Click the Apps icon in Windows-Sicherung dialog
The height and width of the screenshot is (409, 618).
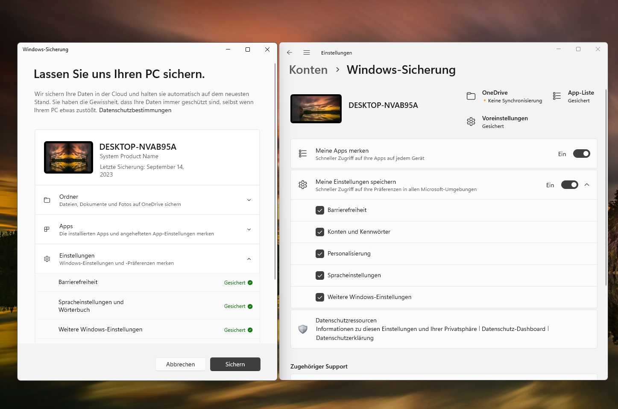(47, 229)
